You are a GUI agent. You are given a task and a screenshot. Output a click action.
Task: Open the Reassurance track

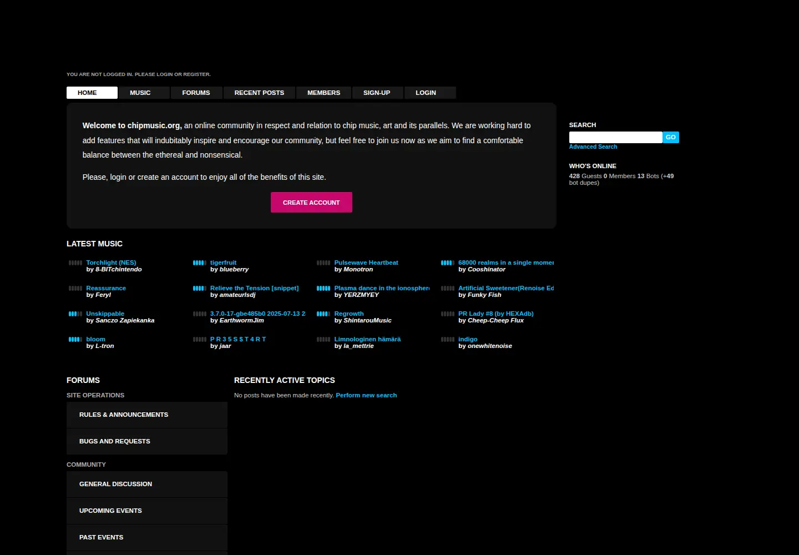106,289
